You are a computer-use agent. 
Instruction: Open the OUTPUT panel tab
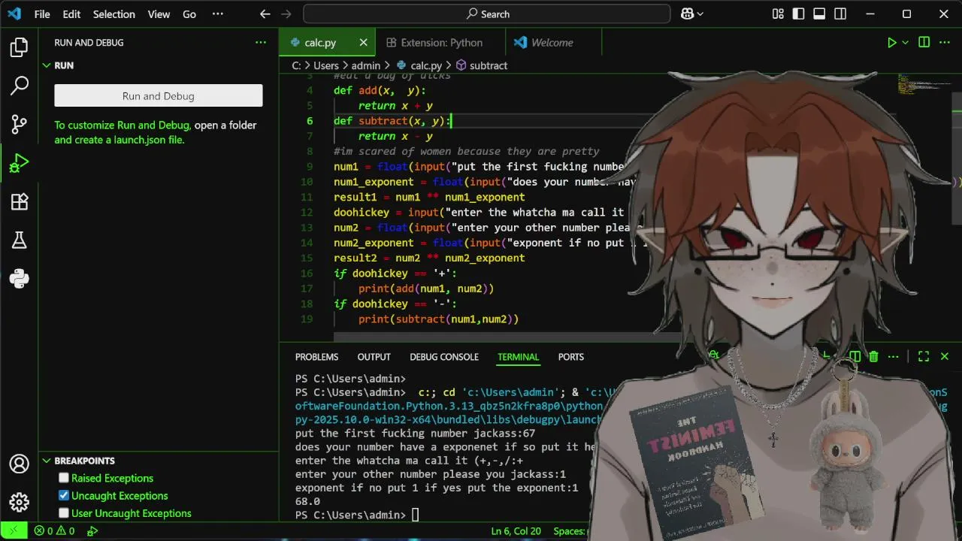(374, 357)
